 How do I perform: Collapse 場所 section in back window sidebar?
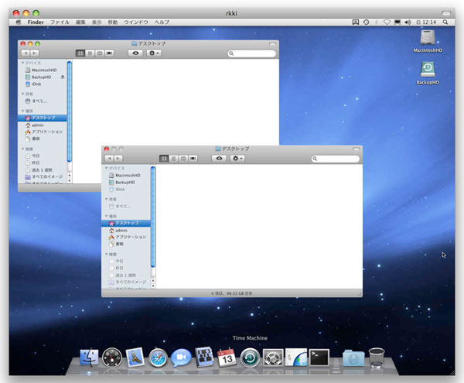pyautogui.click(x=22, y=111)
